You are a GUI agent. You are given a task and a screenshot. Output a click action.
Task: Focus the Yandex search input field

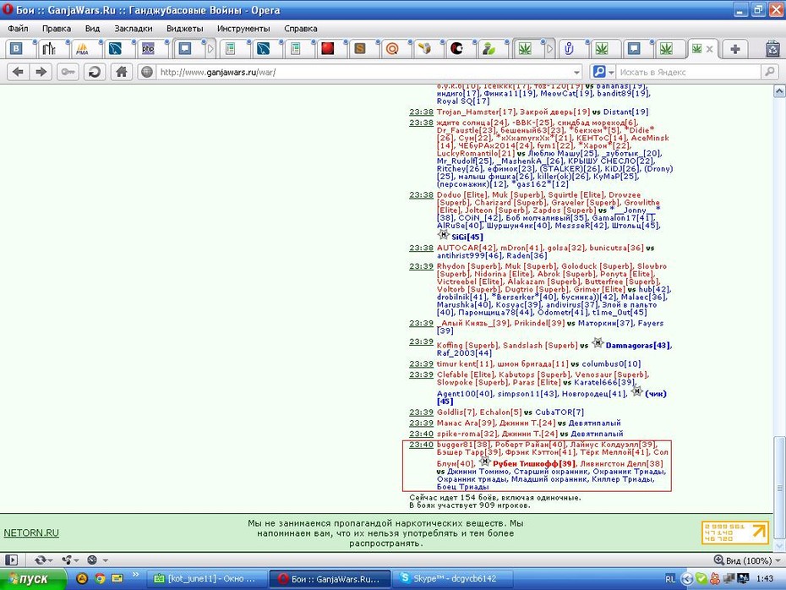click(689, 72)
